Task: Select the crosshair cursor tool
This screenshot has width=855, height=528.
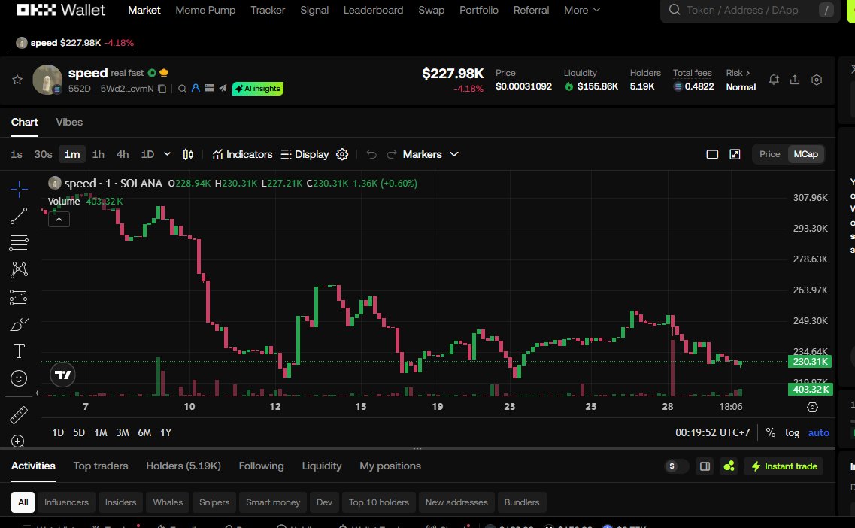Action: 18,189
